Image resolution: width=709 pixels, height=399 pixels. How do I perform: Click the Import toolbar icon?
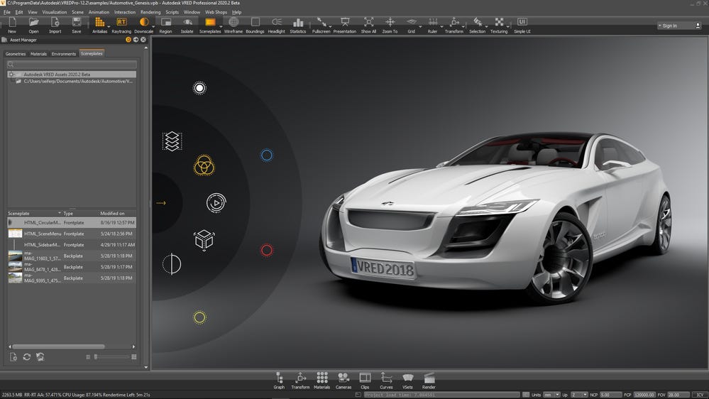(55, 25)
